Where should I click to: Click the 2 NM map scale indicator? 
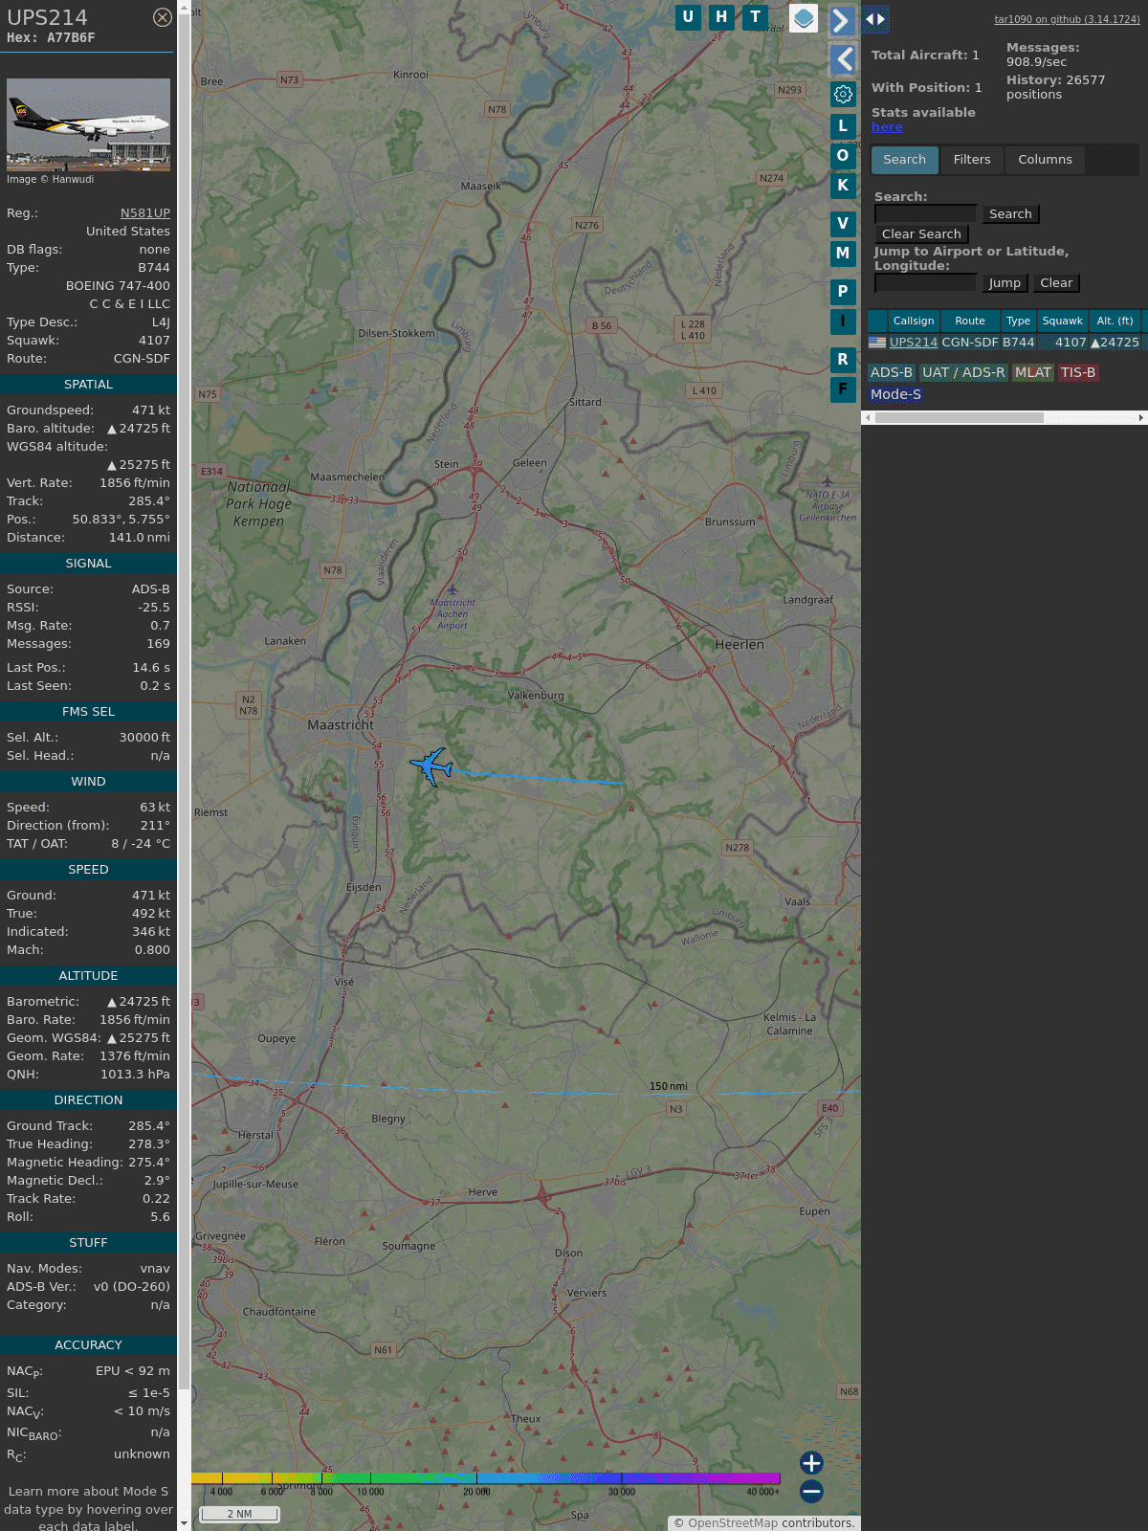pos(239,1514)
